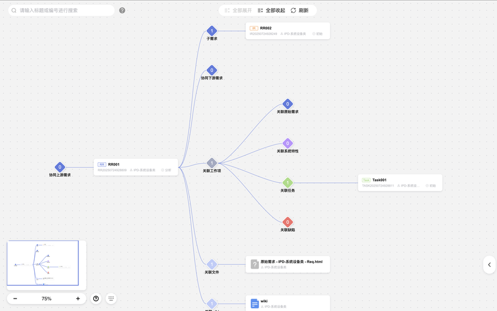This screenshot has height=311, width=497.
Task: Open the RR002 requirement card
Action: 288,30
